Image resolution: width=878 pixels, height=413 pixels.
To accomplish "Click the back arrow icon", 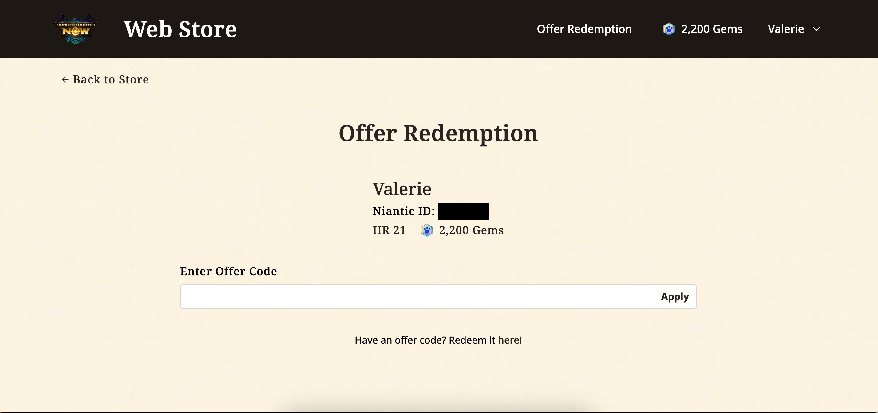I will point(65,79).
